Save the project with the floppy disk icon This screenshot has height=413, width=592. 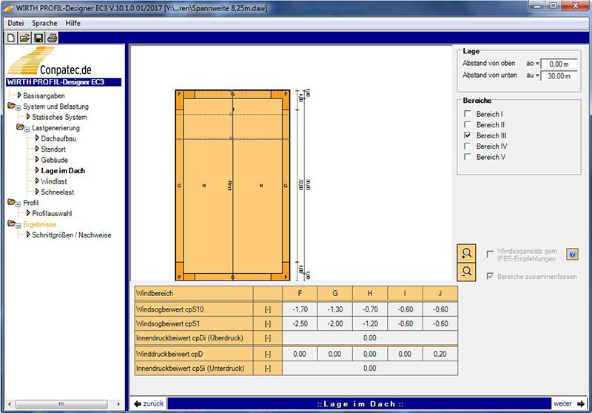[x=38, y=38]
